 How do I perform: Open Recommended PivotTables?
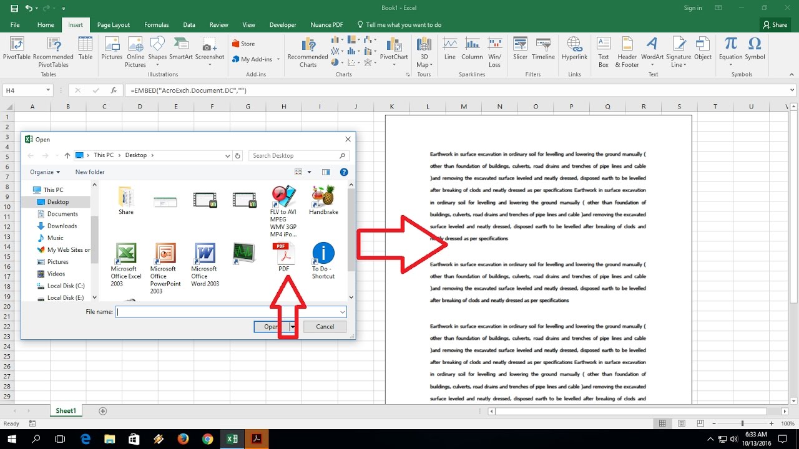point(53,51)
